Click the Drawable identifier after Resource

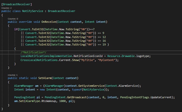pyautogui.click(x=128, y=56)
